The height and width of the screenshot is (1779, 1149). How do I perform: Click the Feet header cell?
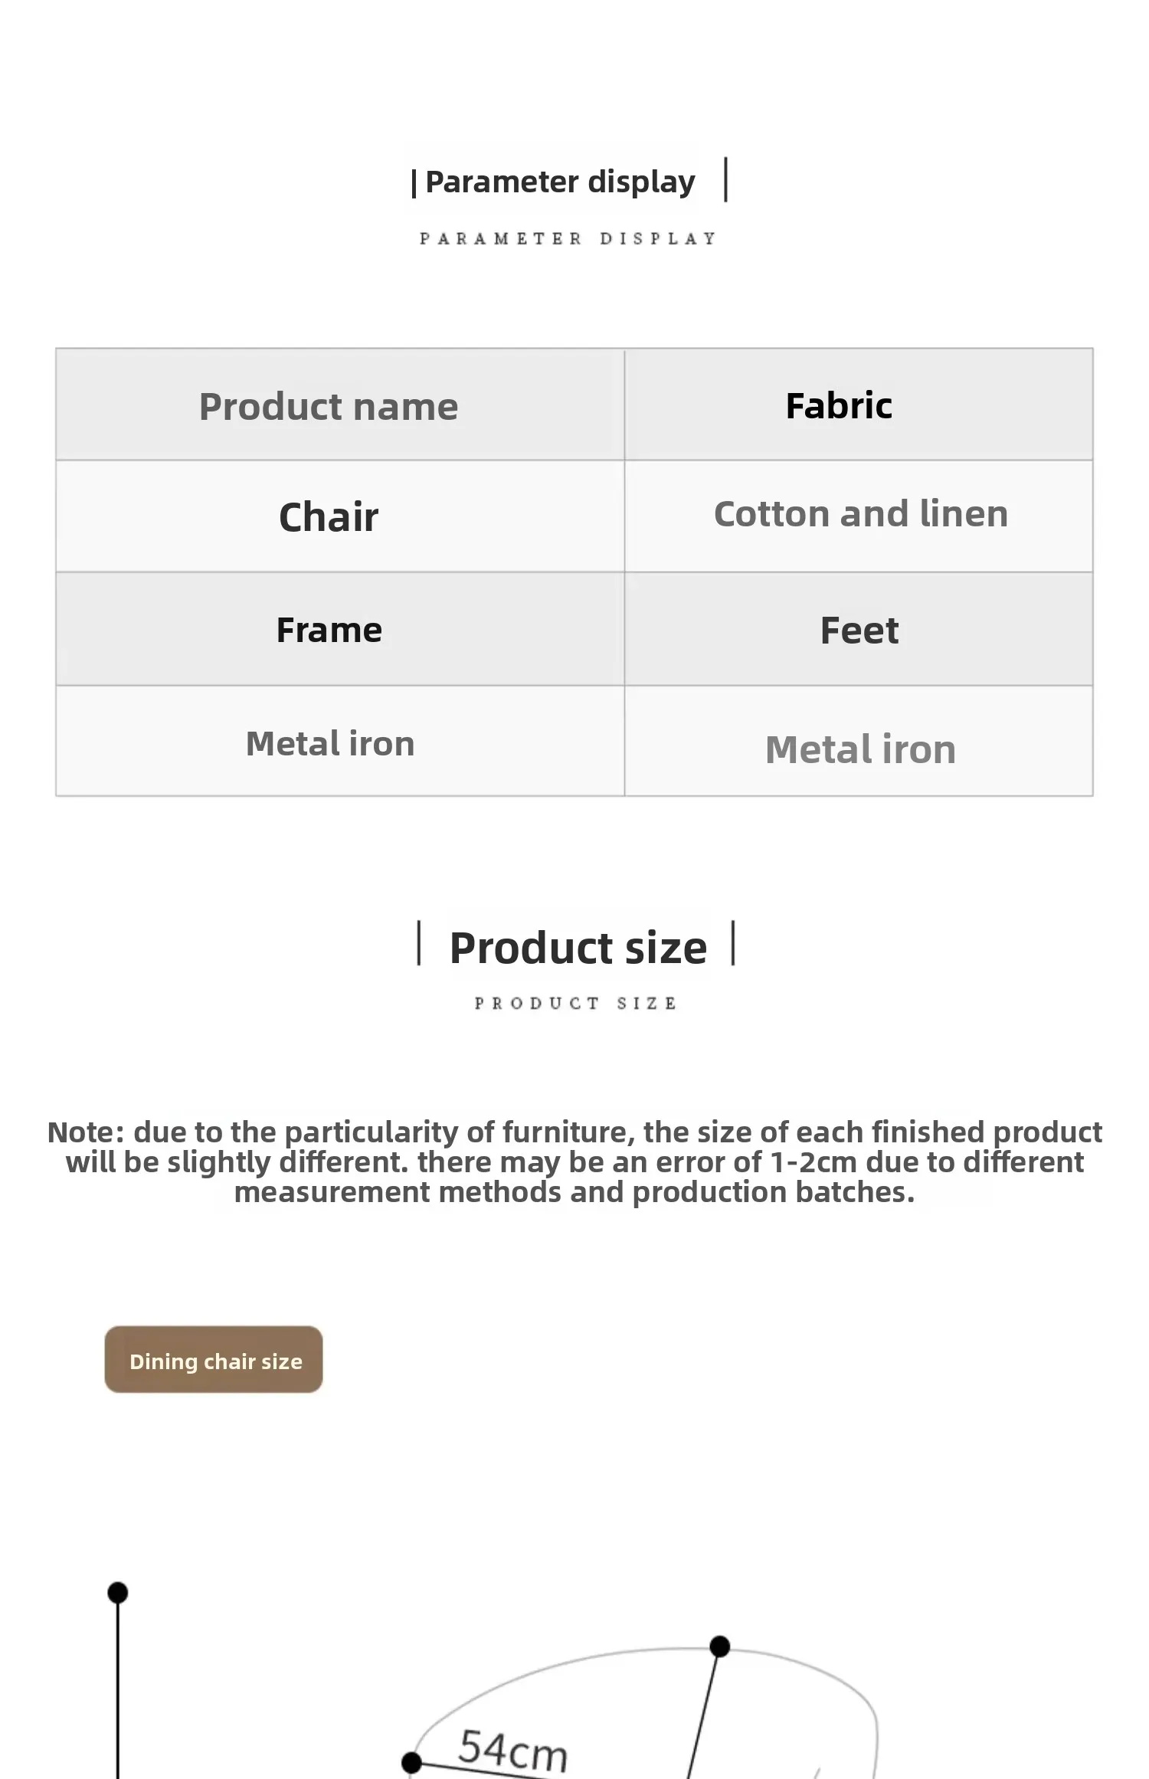[859, 629]
